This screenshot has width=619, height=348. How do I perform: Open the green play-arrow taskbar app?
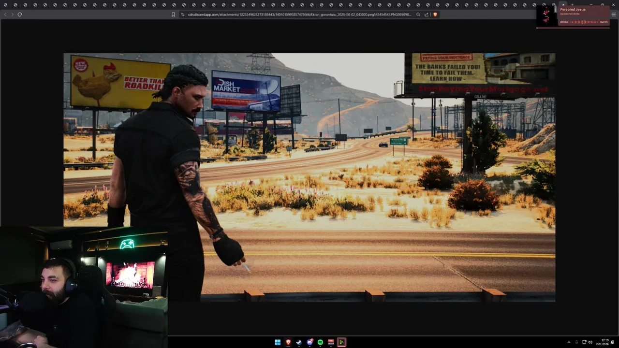tap(341, 342)
